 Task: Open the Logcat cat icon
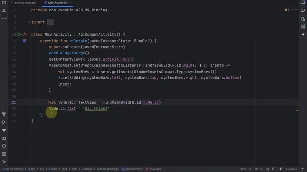(x=4, y=138)
